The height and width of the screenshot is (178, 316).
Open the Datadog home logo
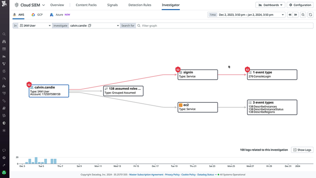pos(4,3)
